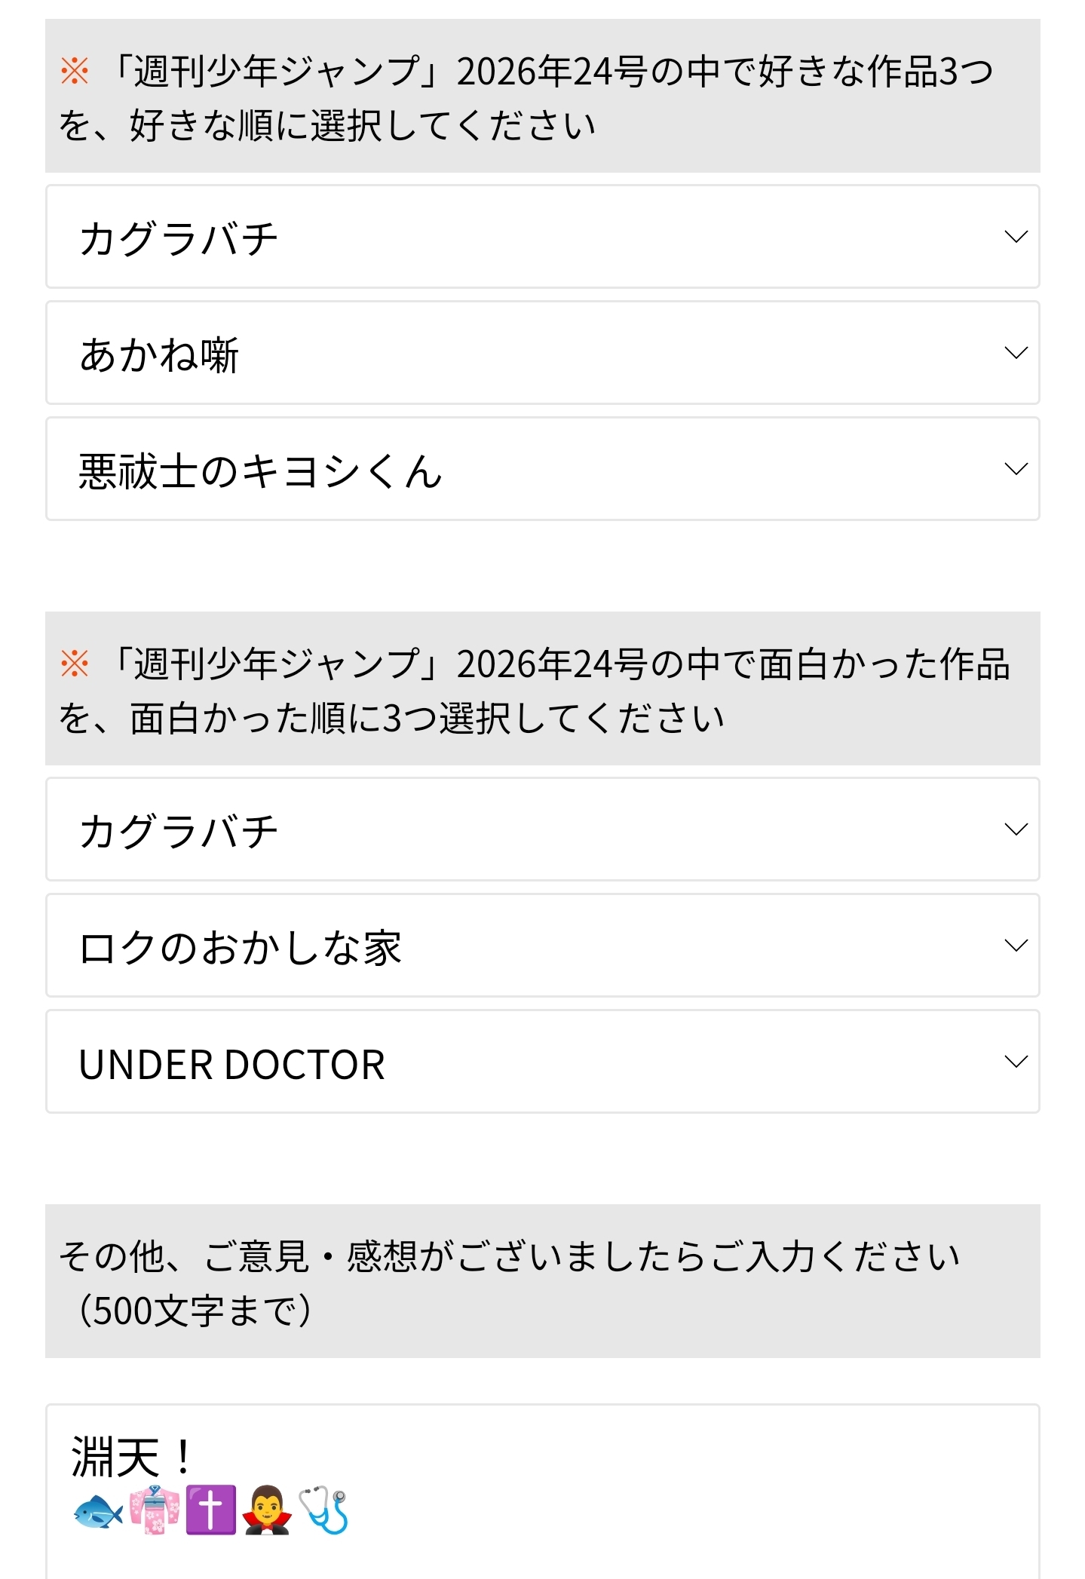Open the first favorite-work dropdown showing カグラバチ
The width and height of the screenshot is (1085, 1579).
coord(542,237)
